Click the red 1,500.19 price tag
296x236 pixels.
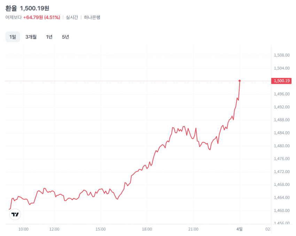[x=282, y=81]
